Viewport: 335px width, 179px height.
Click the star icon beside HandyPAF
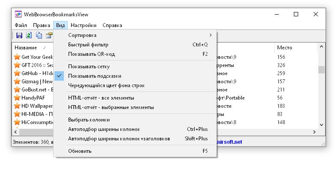(17, 98)
